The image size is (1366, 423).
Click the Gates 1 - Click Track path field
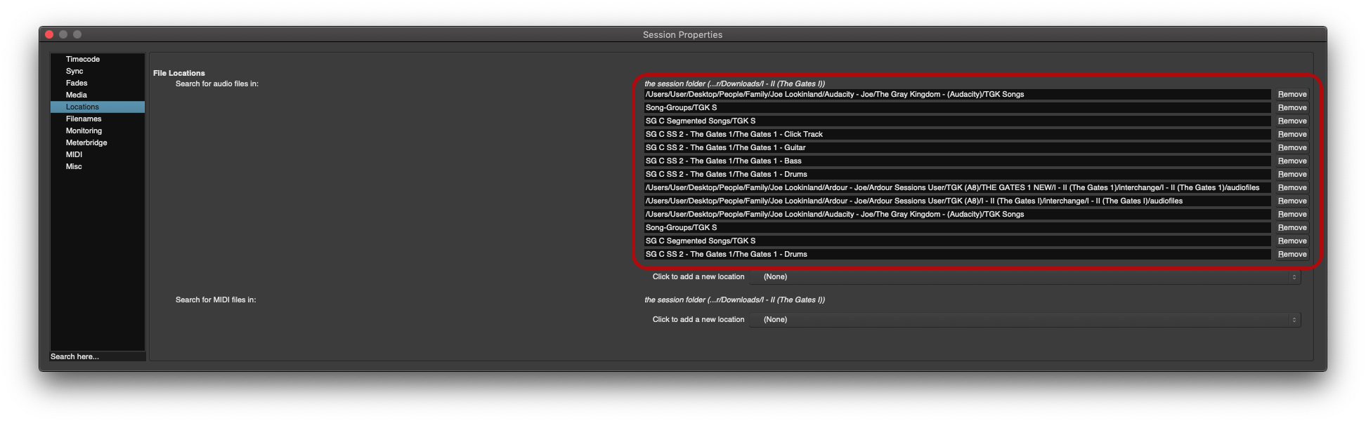[x=957, y=134]
